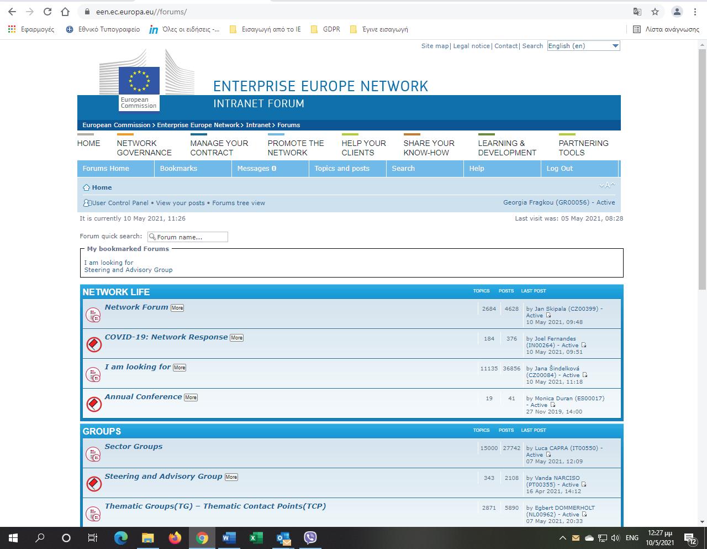
Task: Open the View your posts link
Action: coord(180,203)
